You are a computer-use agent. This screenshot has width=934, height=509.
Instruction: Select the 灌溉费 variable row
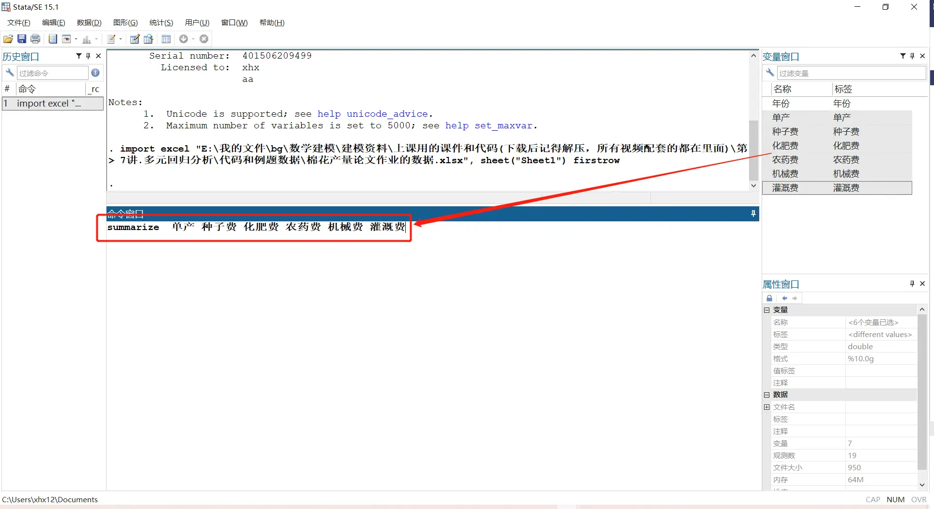pos(837,188)
